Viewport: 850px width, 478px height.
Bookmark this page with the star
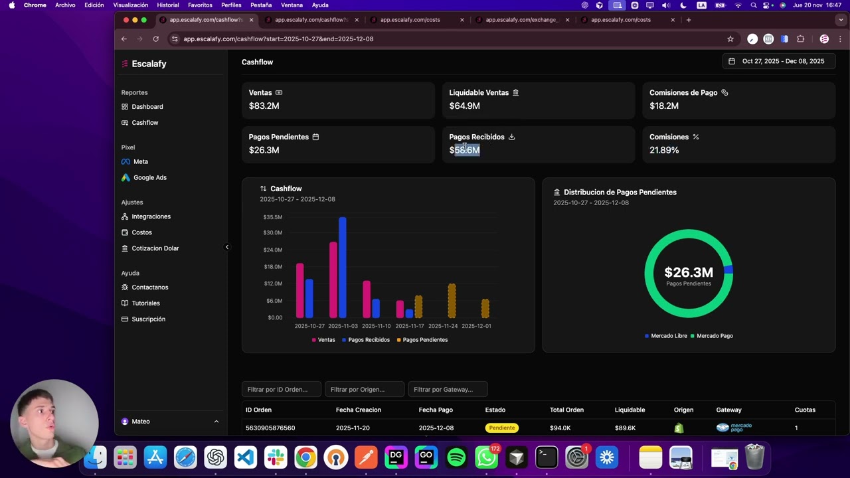[730, 39]
